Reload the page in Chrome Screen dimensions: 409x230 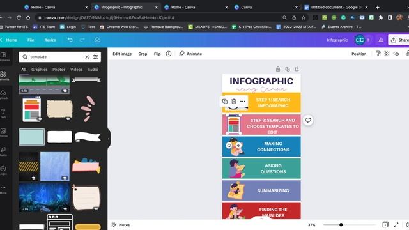(19, 17)
